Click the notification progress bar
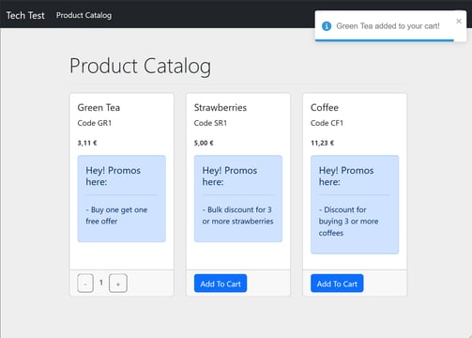472x338 pixels. coord(385,40)
